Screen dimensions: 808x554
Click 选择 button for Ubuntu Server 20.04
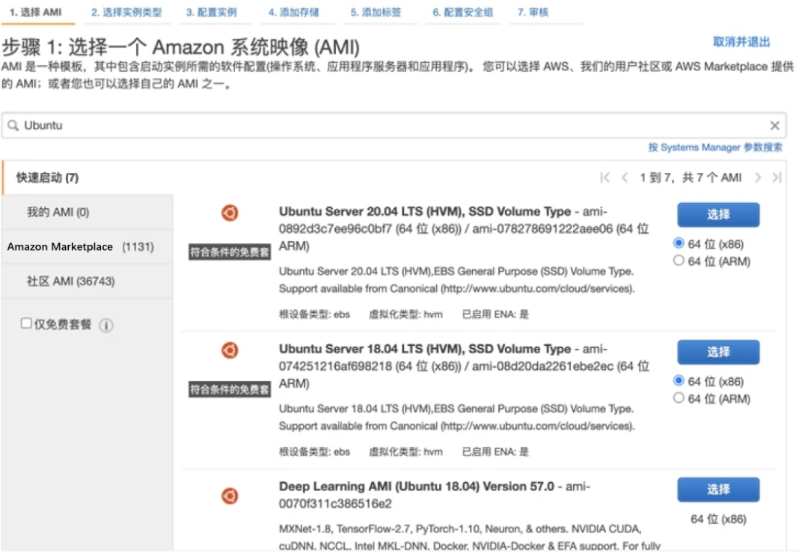718,215
